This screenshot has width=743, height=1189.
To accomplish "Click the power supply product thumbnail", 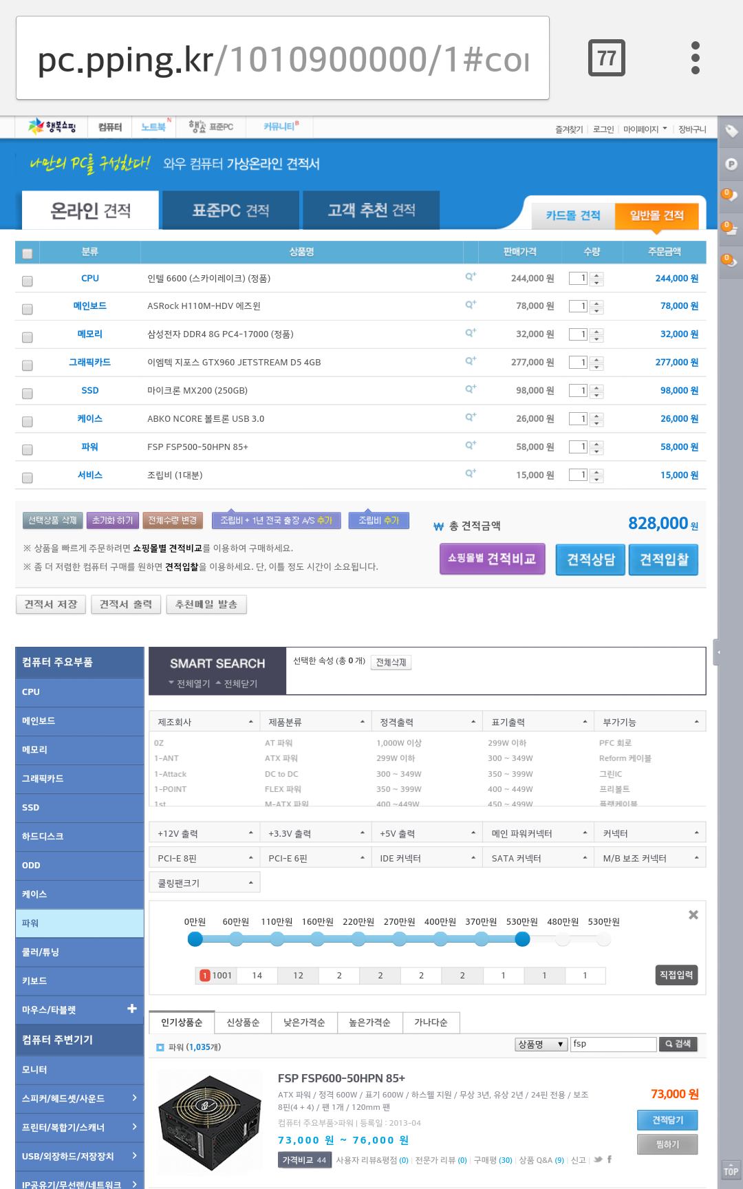I will pyautogui.click(x=209, y=1123).
